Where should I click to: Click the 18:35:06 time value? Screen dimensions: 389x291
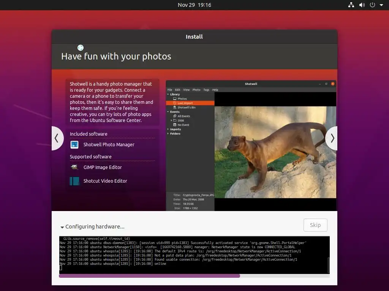(188, 204)
